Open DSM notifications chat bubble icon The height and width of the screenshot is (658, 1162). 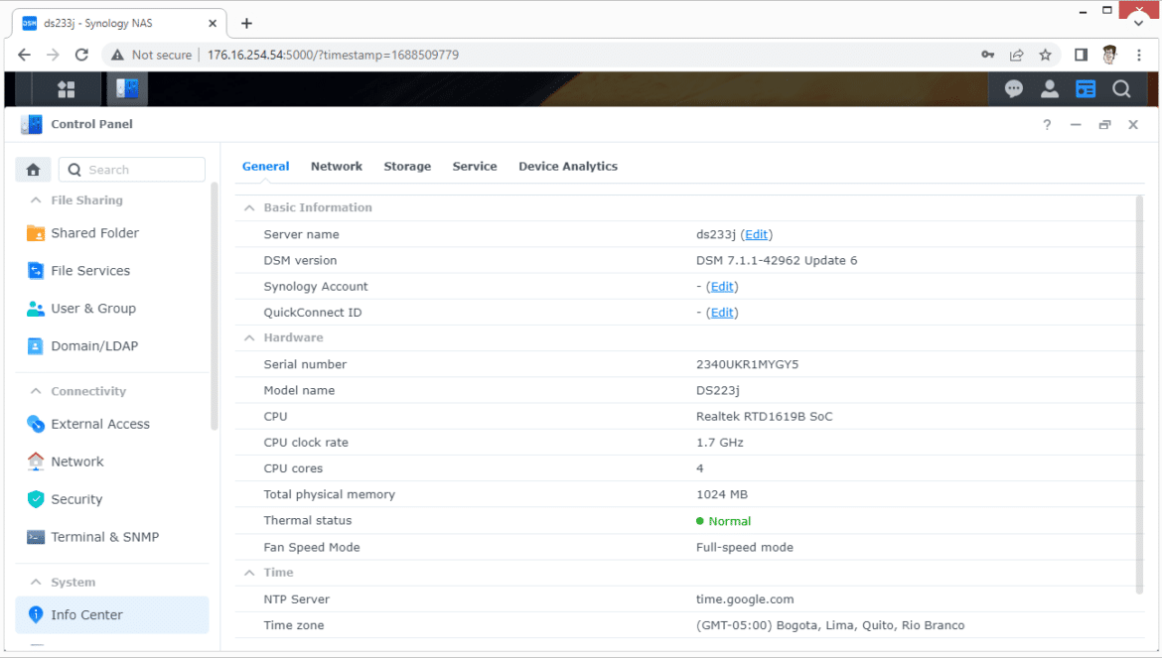1013,89
